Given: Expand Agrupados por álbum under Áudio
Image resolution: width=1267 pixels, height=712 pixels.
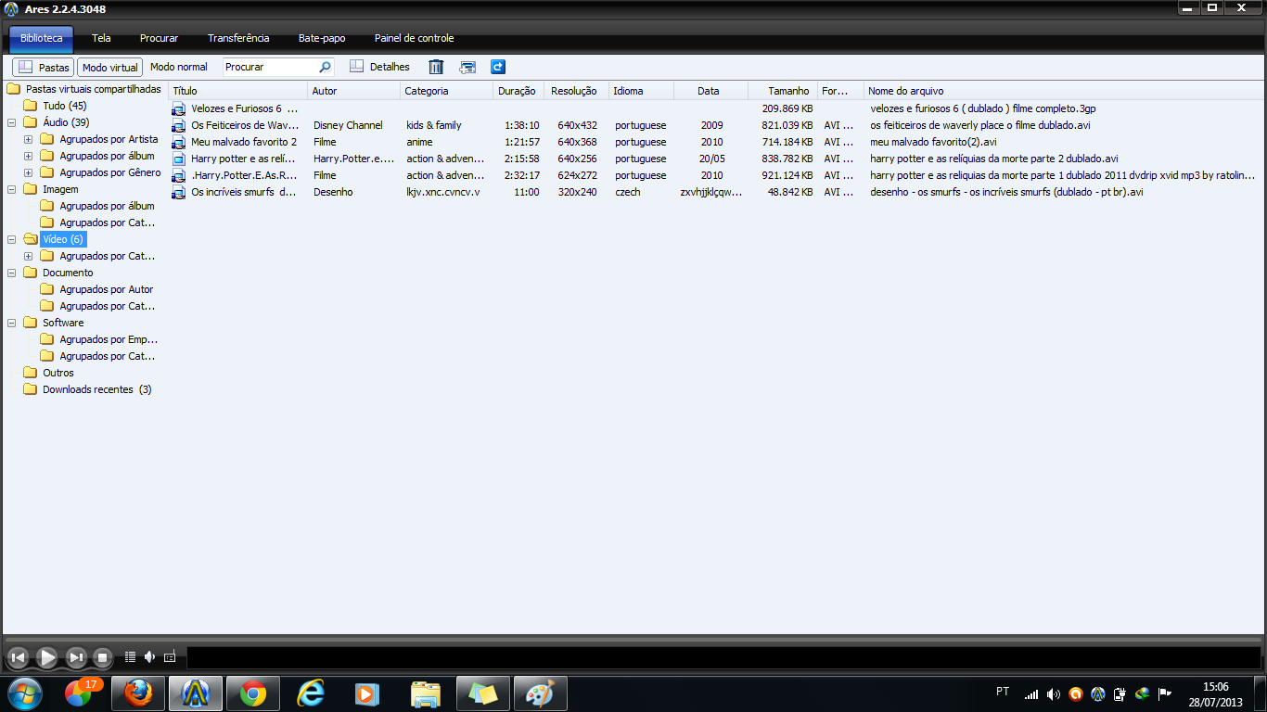Looking at the screenshot, I should [28, 156].
